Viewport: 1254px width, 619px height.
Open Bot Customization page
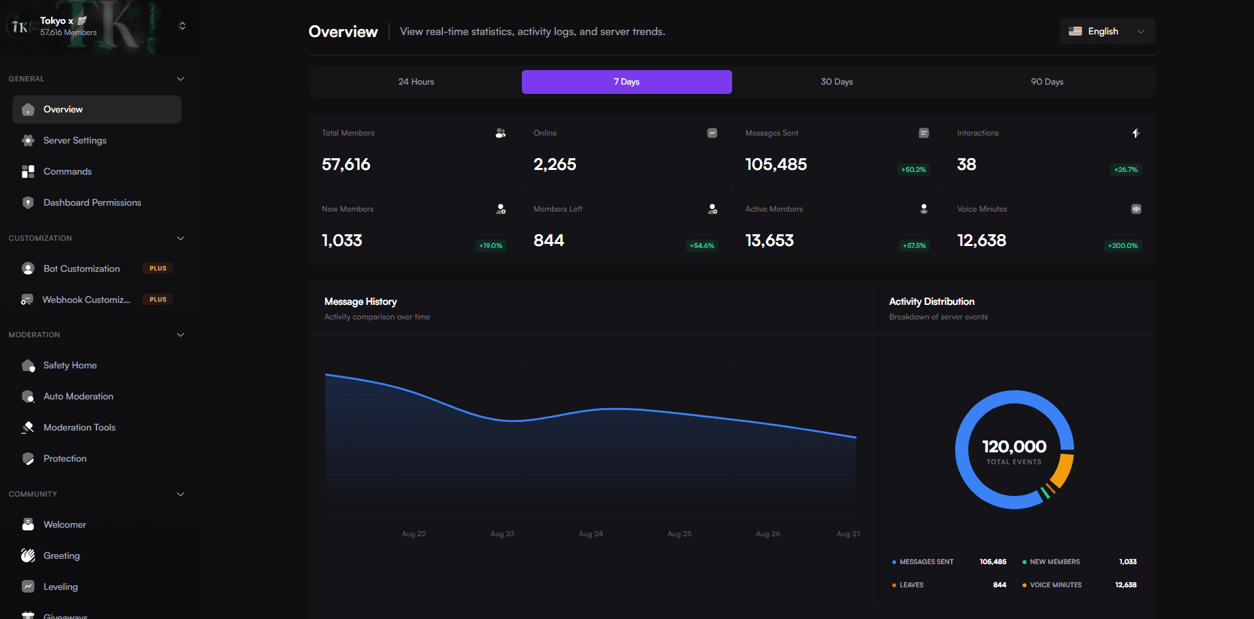[x=97, y=268]
